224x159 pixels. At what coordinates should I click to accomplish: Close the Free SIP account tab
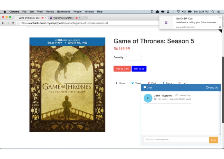80,18
